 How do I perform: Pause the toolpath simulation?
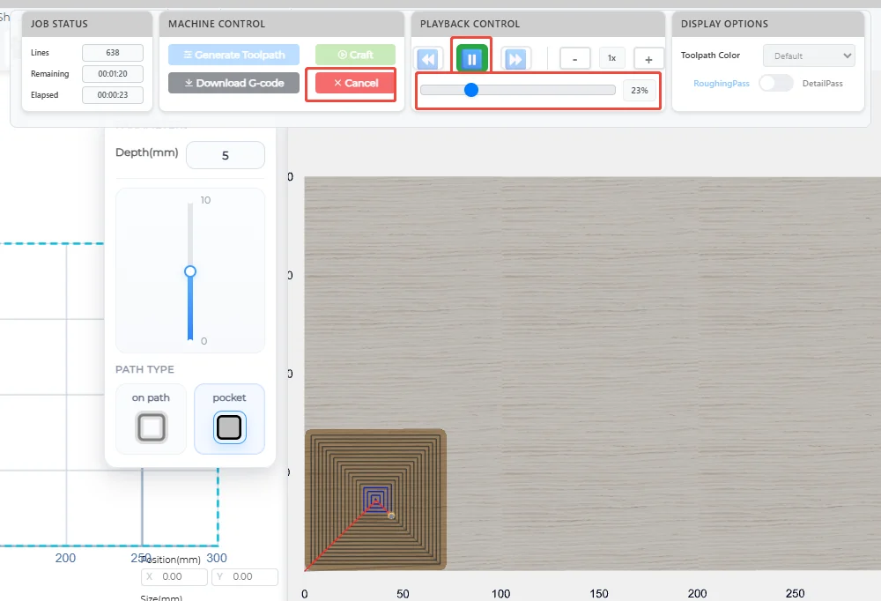[x=472, y=58]
